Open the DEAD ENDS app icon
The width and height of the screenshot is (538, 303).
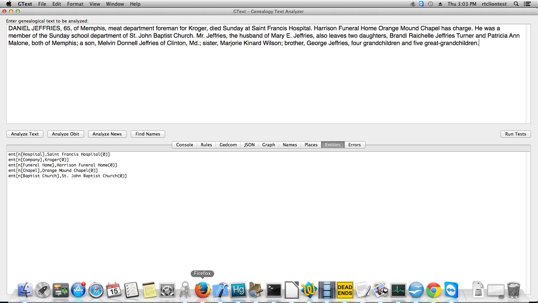click(345, 290)
